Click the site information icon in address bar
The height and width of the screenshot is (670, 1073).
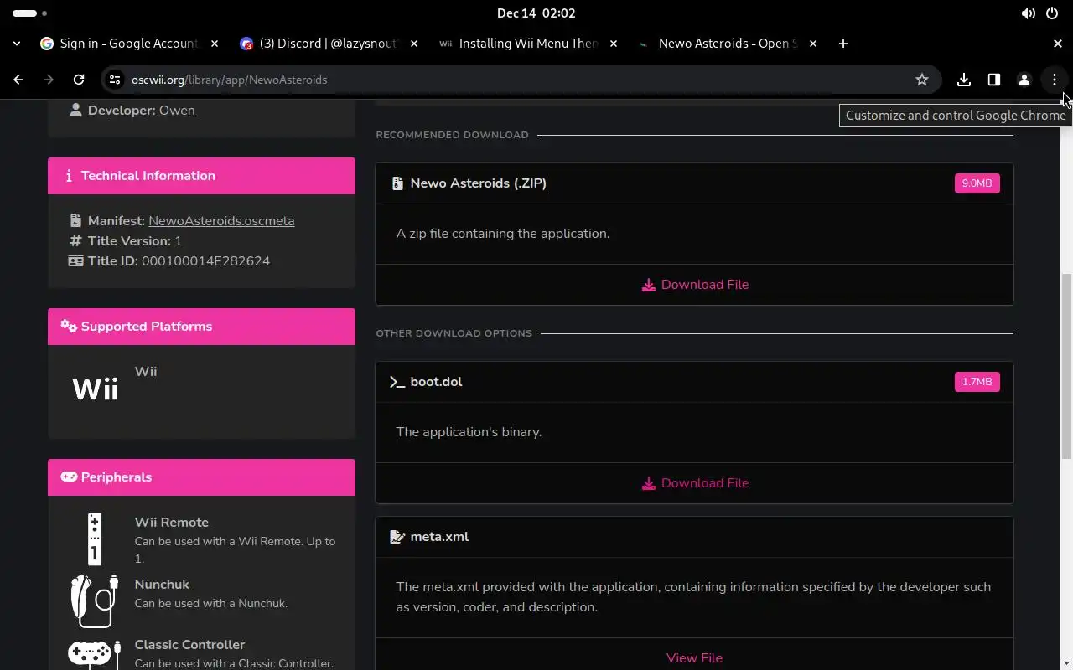pyautogui.click(x=116, y=80)
